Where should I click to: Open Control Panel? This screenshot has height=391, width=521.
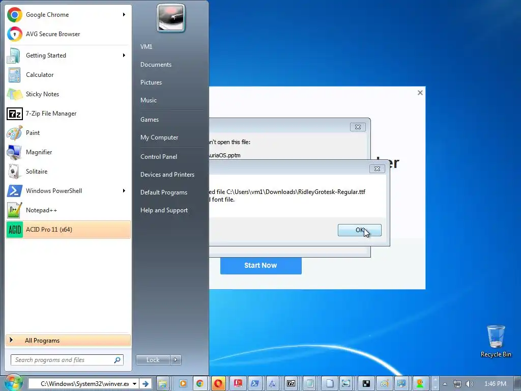pos(159,157)
